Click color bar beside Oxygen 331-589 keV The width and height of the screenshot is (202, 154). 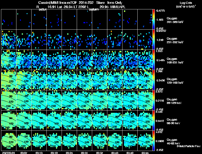tap(154, 19)
